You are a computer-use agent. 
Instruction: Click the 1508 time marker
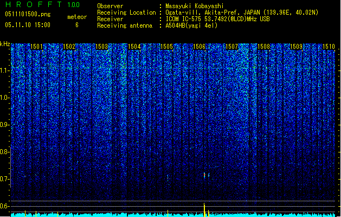coord(264,47)
